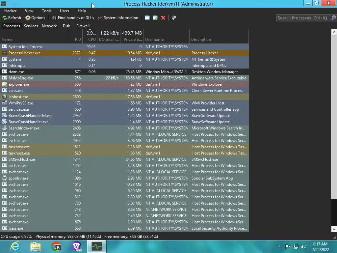The image size is (337, 253).
Task: Select the SMSvcHost.exe process row
Action: tap(124, 159)
